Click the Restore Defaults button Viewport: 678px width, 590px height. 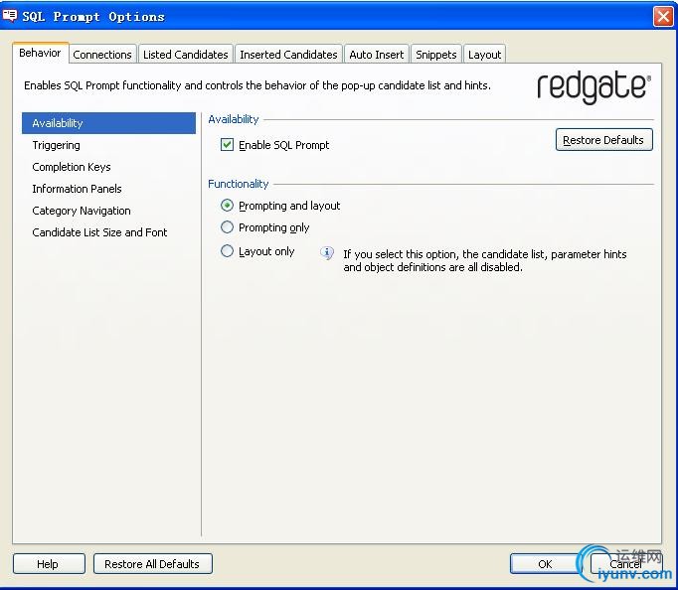click(604, 139)
